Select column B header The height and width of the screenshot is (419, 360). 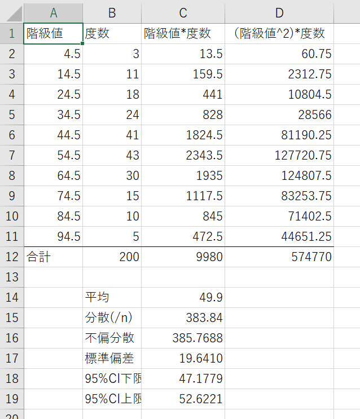[x=112, y=13]
